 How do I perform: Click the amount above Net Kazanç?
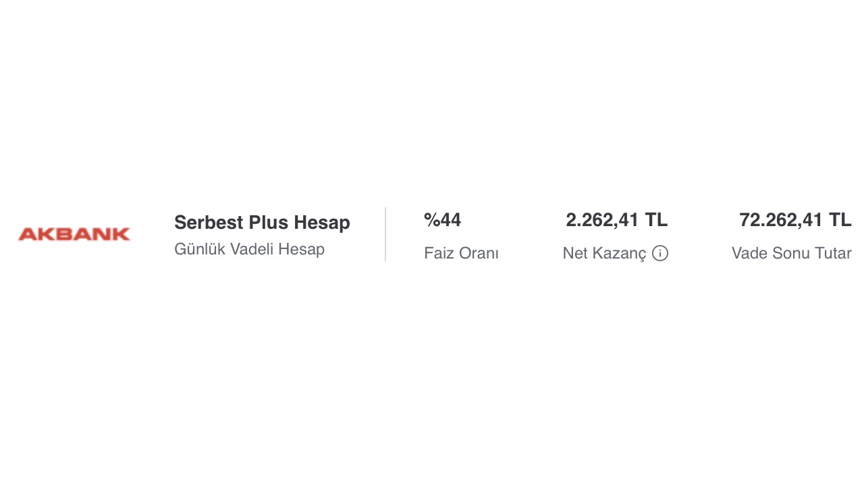pos(616,220)
